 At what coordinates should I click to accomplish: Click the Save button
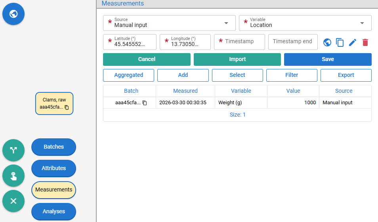click(328, 59)
